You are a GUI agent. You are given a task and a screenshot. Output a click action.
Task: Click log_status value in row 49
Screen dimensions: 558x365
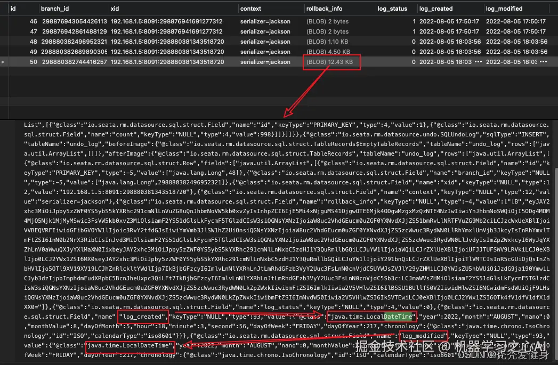(414, 52)
